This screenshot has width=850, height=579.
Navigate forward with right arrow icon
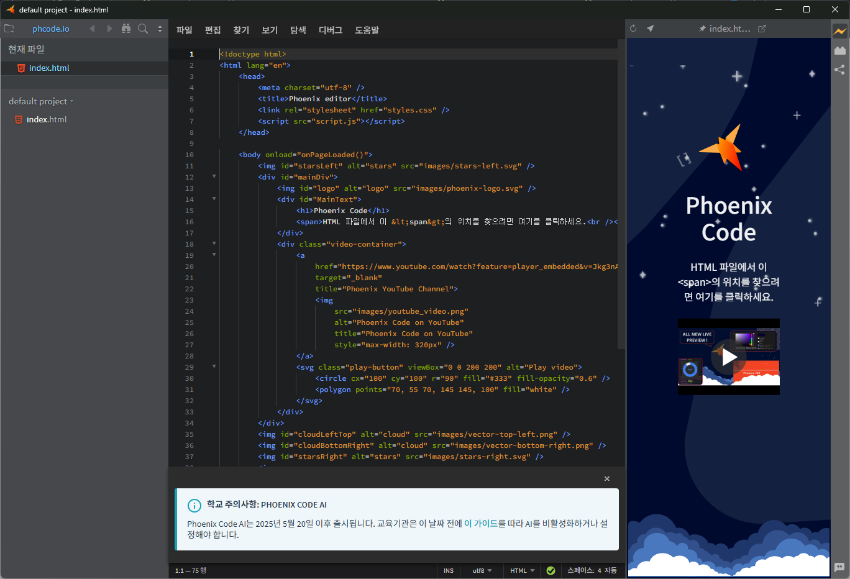(109, 29)
